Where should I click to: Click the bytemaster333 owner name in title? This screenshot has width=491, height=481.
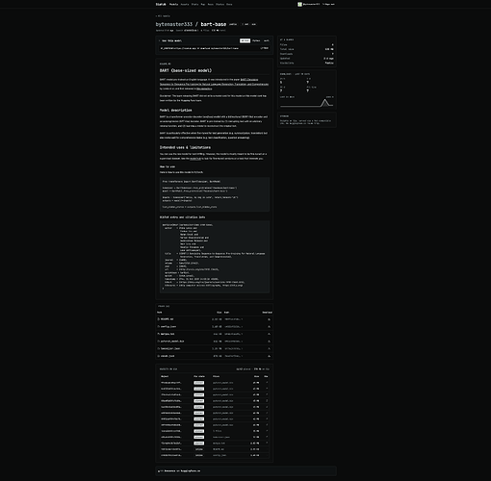click(174, 24)
